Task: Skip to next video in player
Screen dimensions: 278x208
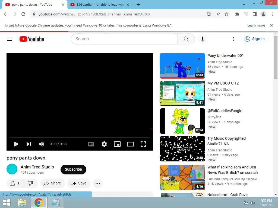Action: click(29, 144)
